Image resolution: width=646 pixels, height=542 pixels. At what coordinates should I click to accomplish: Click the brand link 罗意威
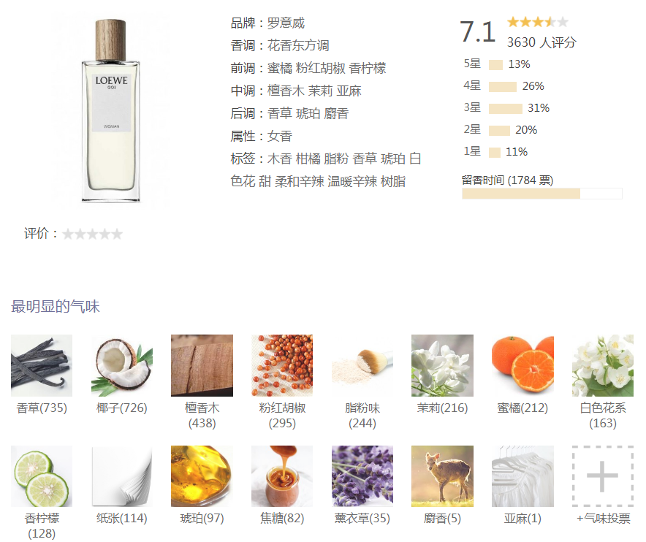286,23
